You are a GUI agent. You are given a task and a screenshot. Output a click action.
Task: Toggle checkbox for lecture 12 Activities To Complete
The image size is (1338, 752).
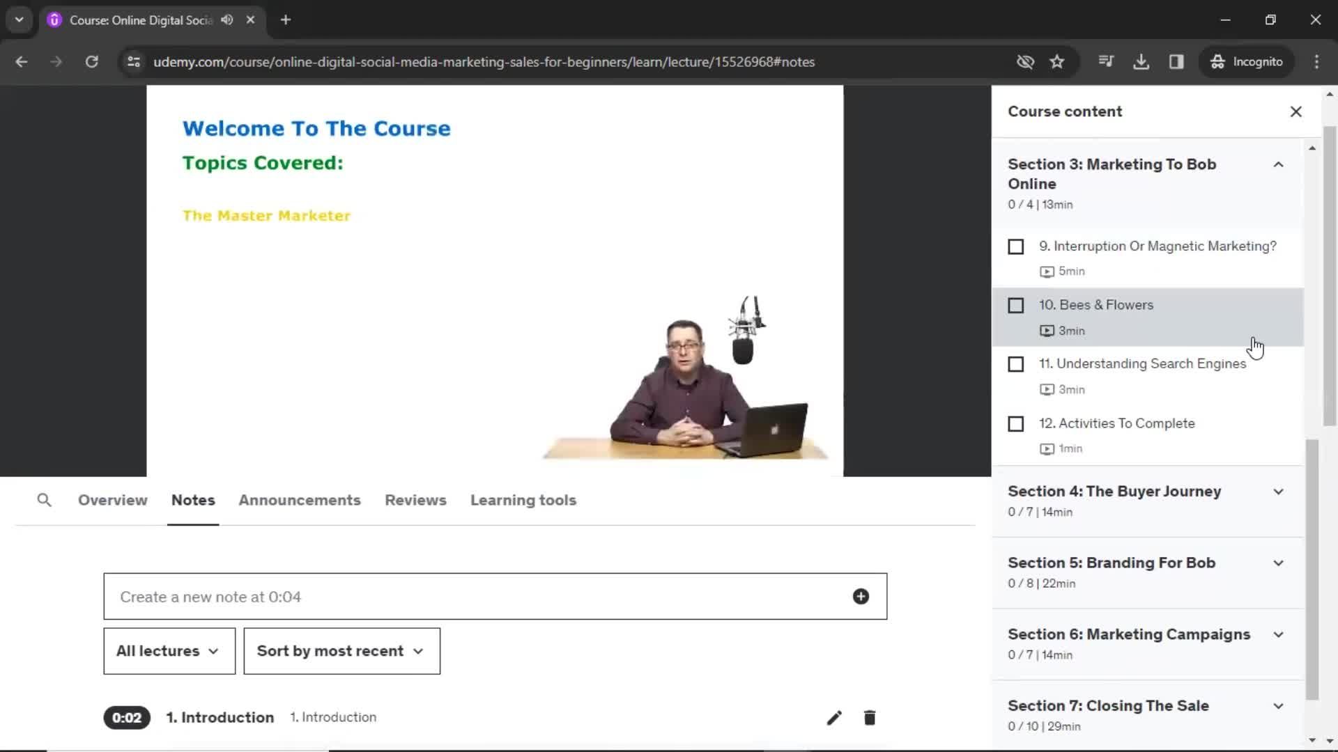1016,423
